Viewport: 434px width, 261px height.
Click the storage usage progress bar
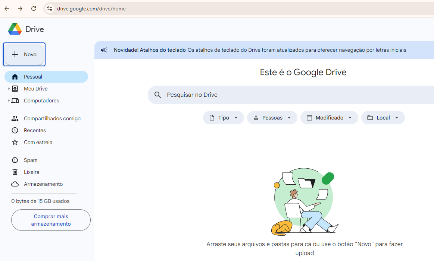point(44,194)
